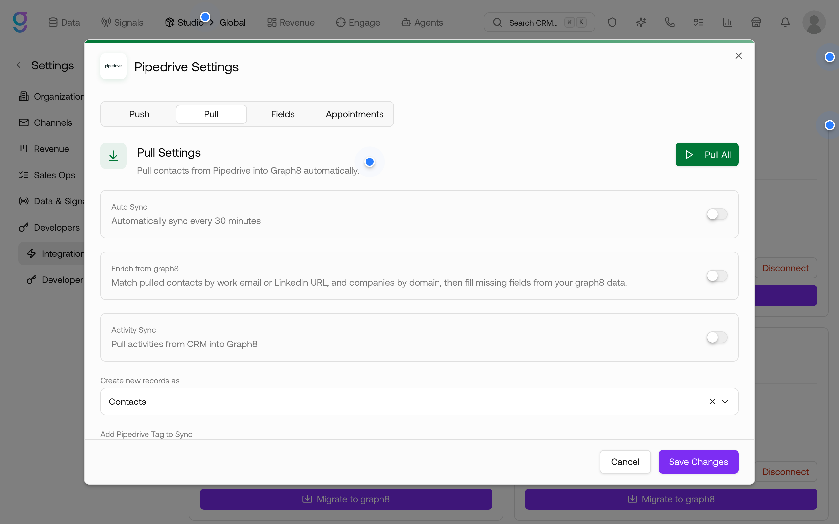Open the Agents navigation item
This screenshot has width=839, height=524.
pyautogui.click(x=422, y=23)
